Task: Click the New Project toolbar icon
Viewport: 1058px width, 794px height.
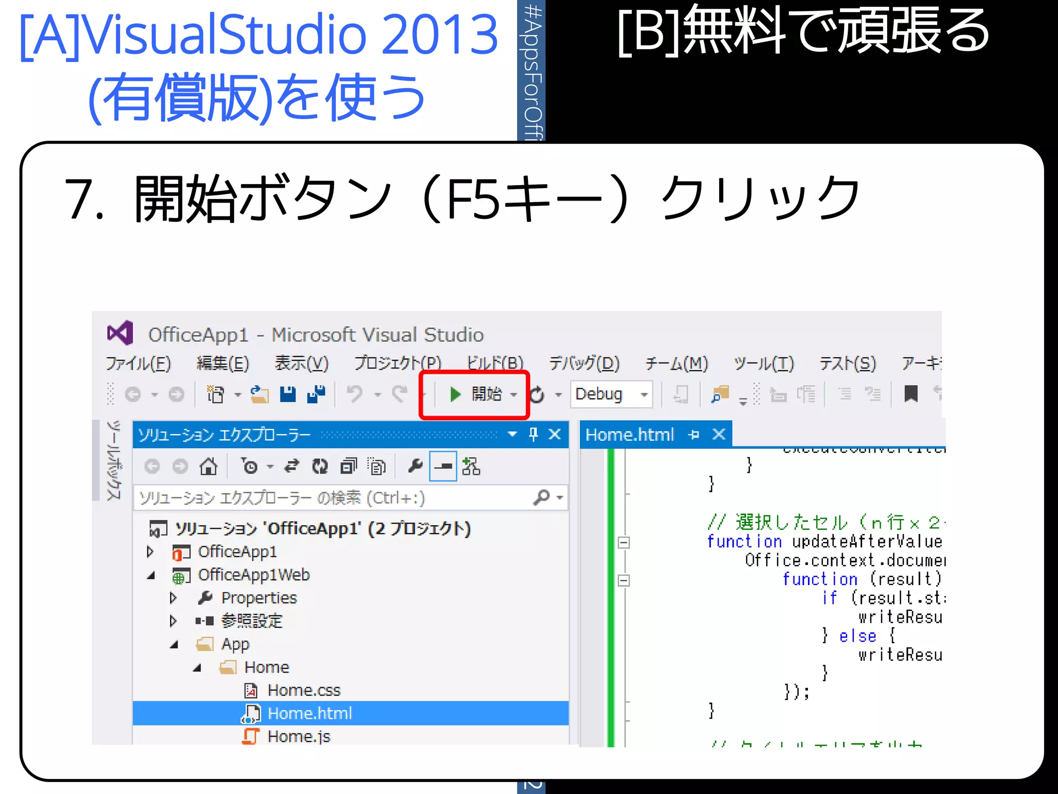Action: pyautogui.click(x=215, y=394)
